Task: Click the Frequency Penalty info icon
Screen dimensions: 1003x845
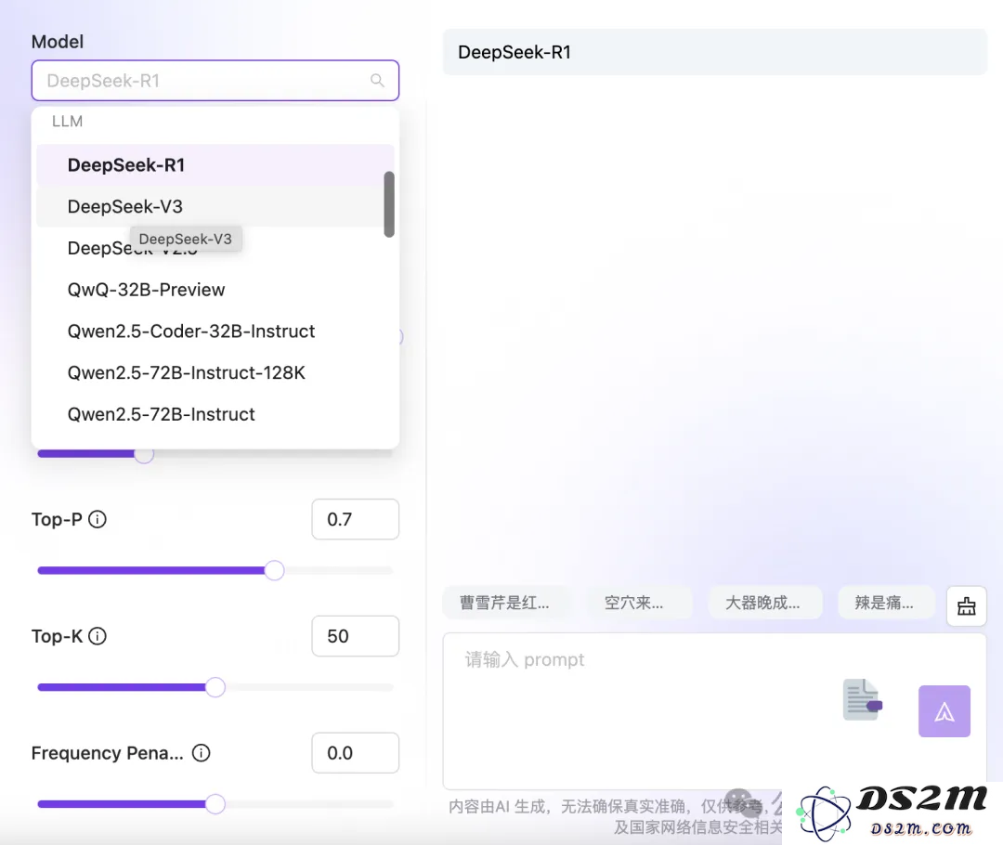Action: (201, 753)
